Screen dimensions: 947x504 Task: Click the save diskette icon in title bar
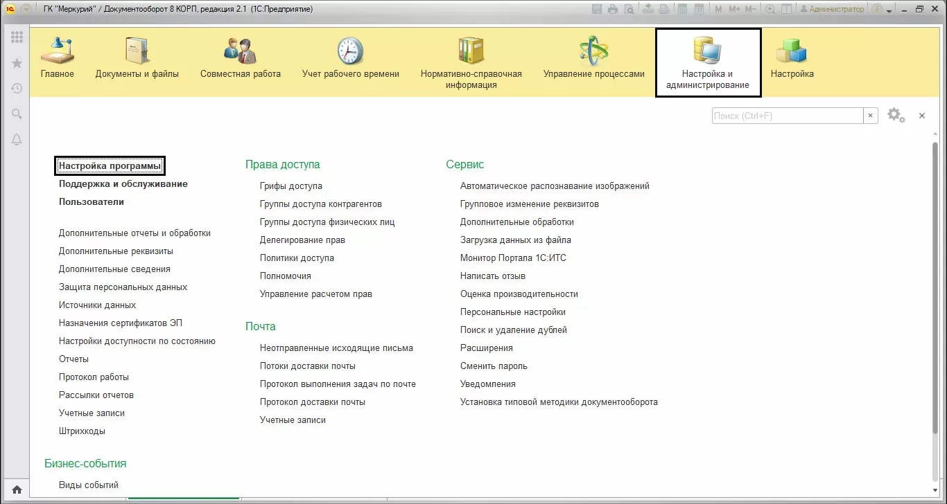click(597, 9)
